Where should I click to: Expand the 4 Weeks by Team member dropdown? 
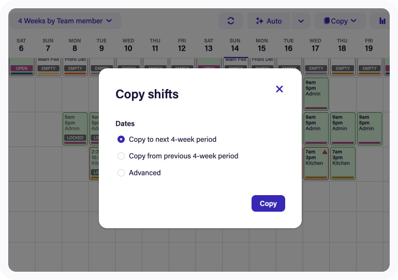click(x=65, y=21)
